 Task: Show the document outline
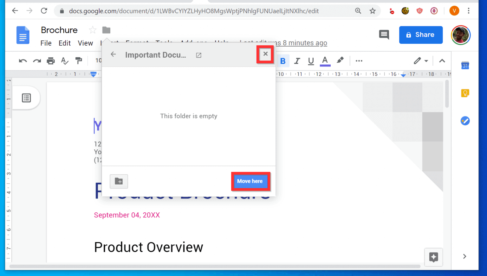pos(26,98)
